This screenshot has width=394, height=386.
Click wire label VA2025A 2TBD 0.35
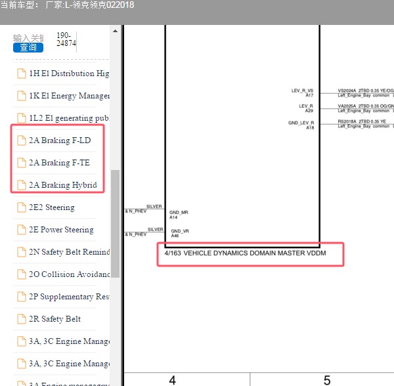[366, 106]
